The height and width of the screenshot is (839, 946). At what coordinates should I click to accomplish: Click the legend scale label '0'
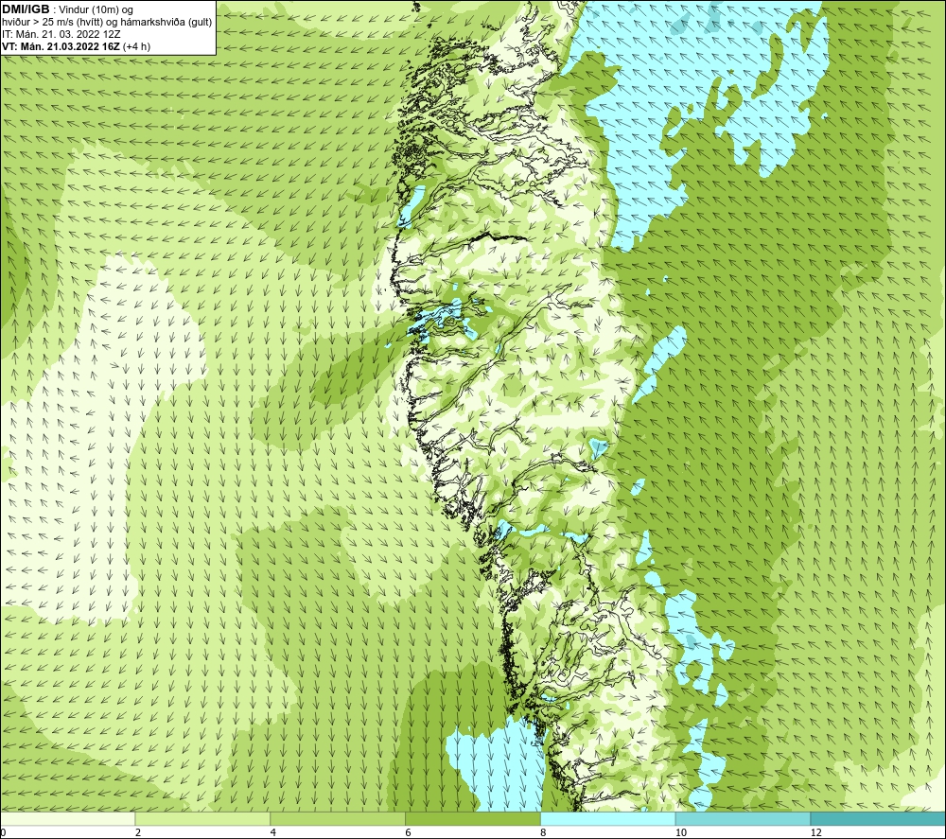click(x=3, y=832)
